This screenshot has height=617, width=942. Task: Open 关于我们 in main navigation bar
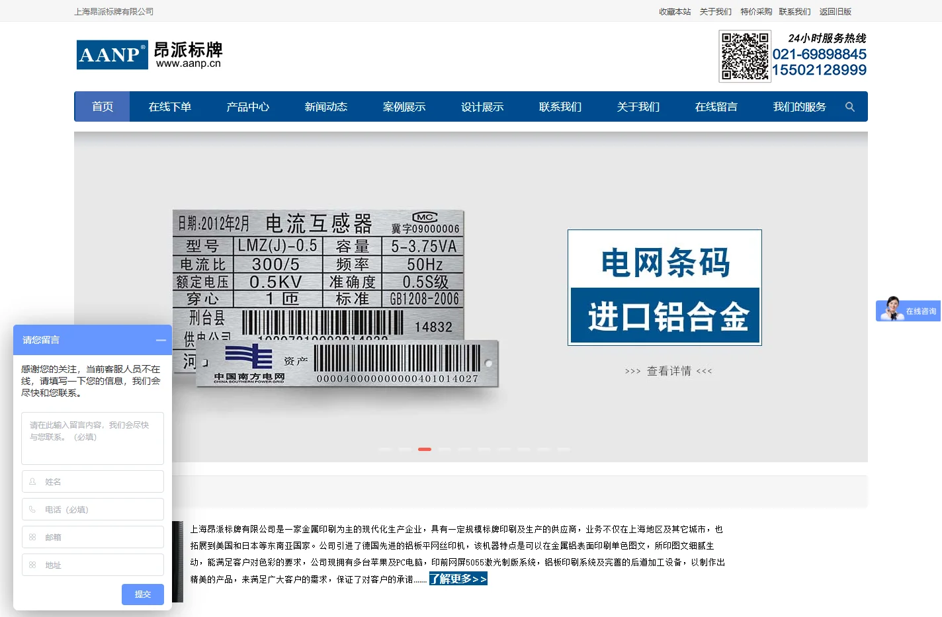pos(638,106)
